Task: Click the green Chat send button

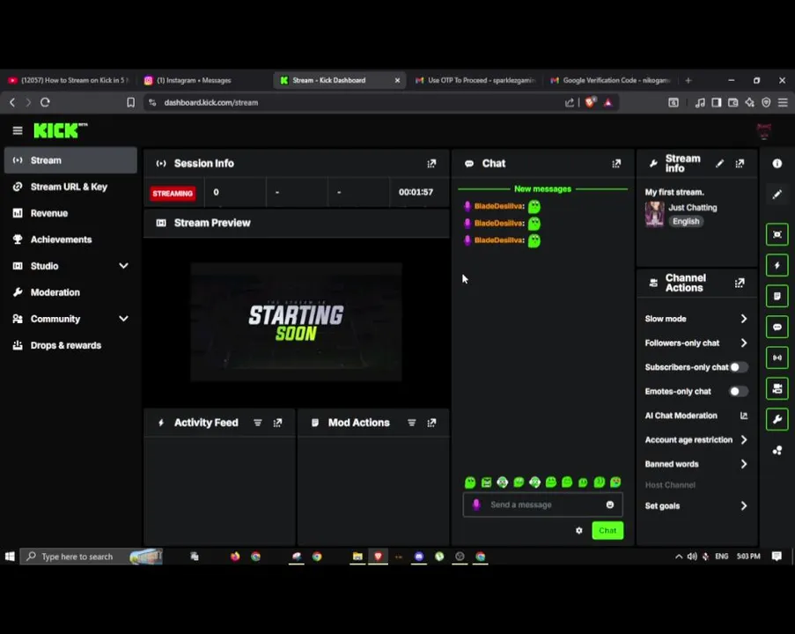Action: [607, 530]
